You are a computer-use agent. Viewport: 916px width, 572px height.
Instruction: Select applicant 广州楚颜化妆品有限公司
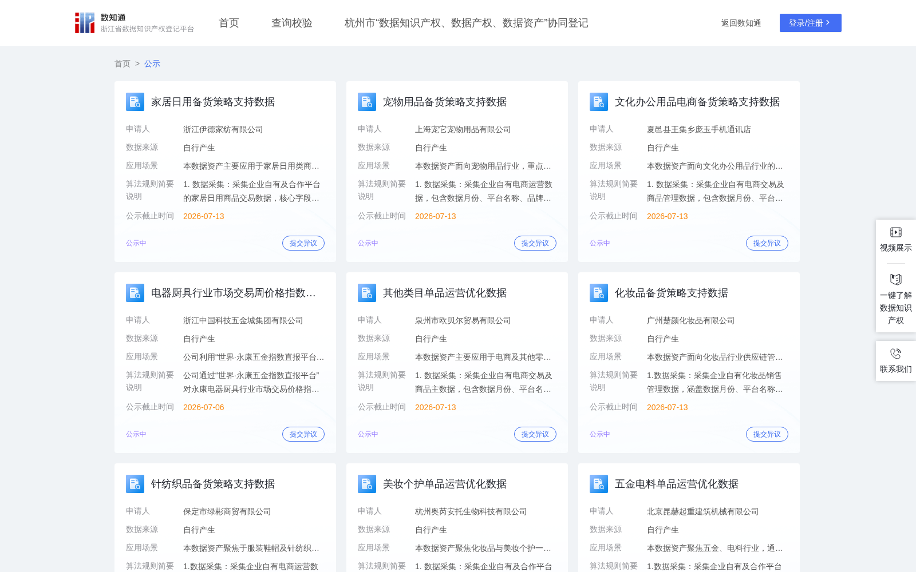point(691,320)
